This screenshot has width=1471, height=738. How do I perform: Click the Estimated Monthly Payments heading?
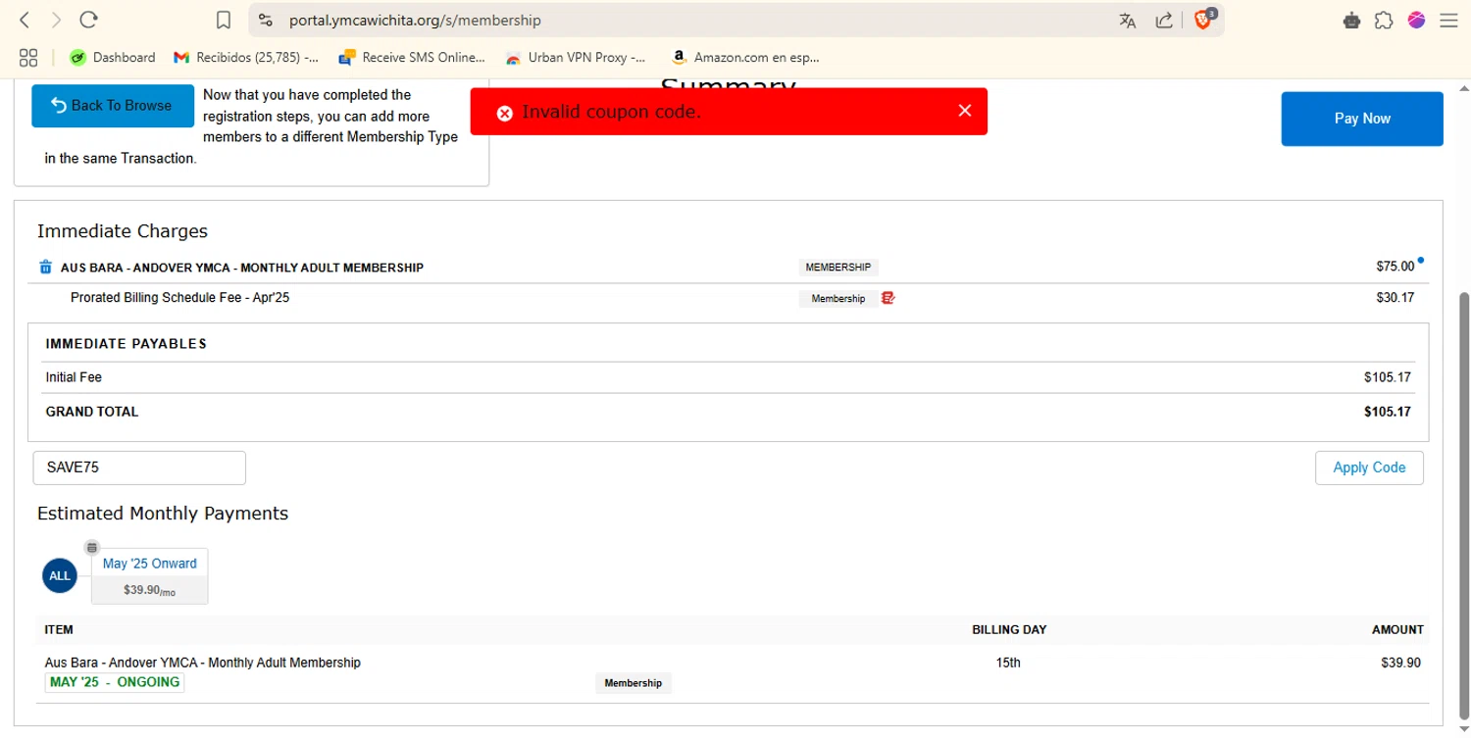[163, 514]
